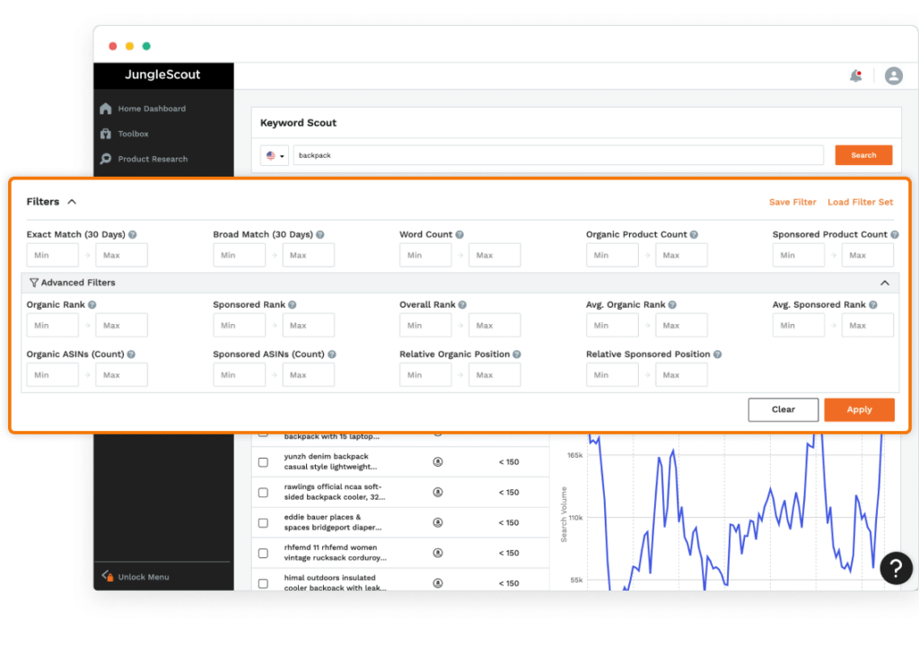Open the Load Filter Set link
The width and height of the screenshot is (919, 657).
[x=861, y=202]
